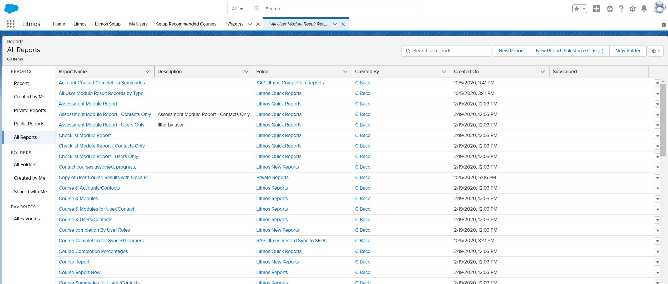The height and width of the screenshot is (284, 668).
Task: Click the New Report button
Action: [511, 51]
